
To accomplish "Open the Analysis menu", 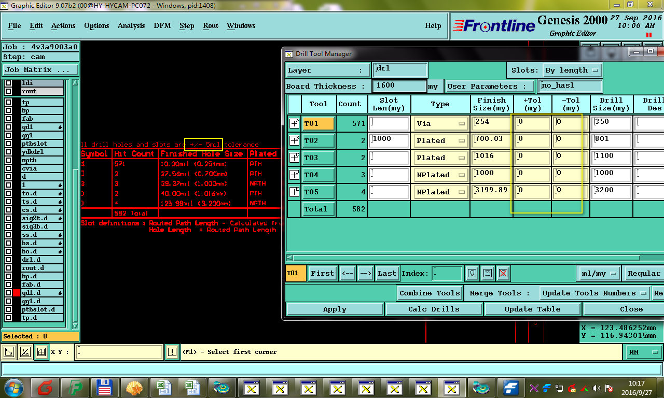I will [x=131, y=25].
